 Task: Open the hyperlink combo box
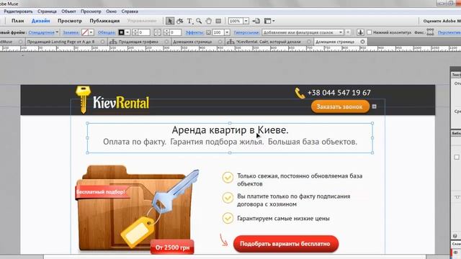303,32
